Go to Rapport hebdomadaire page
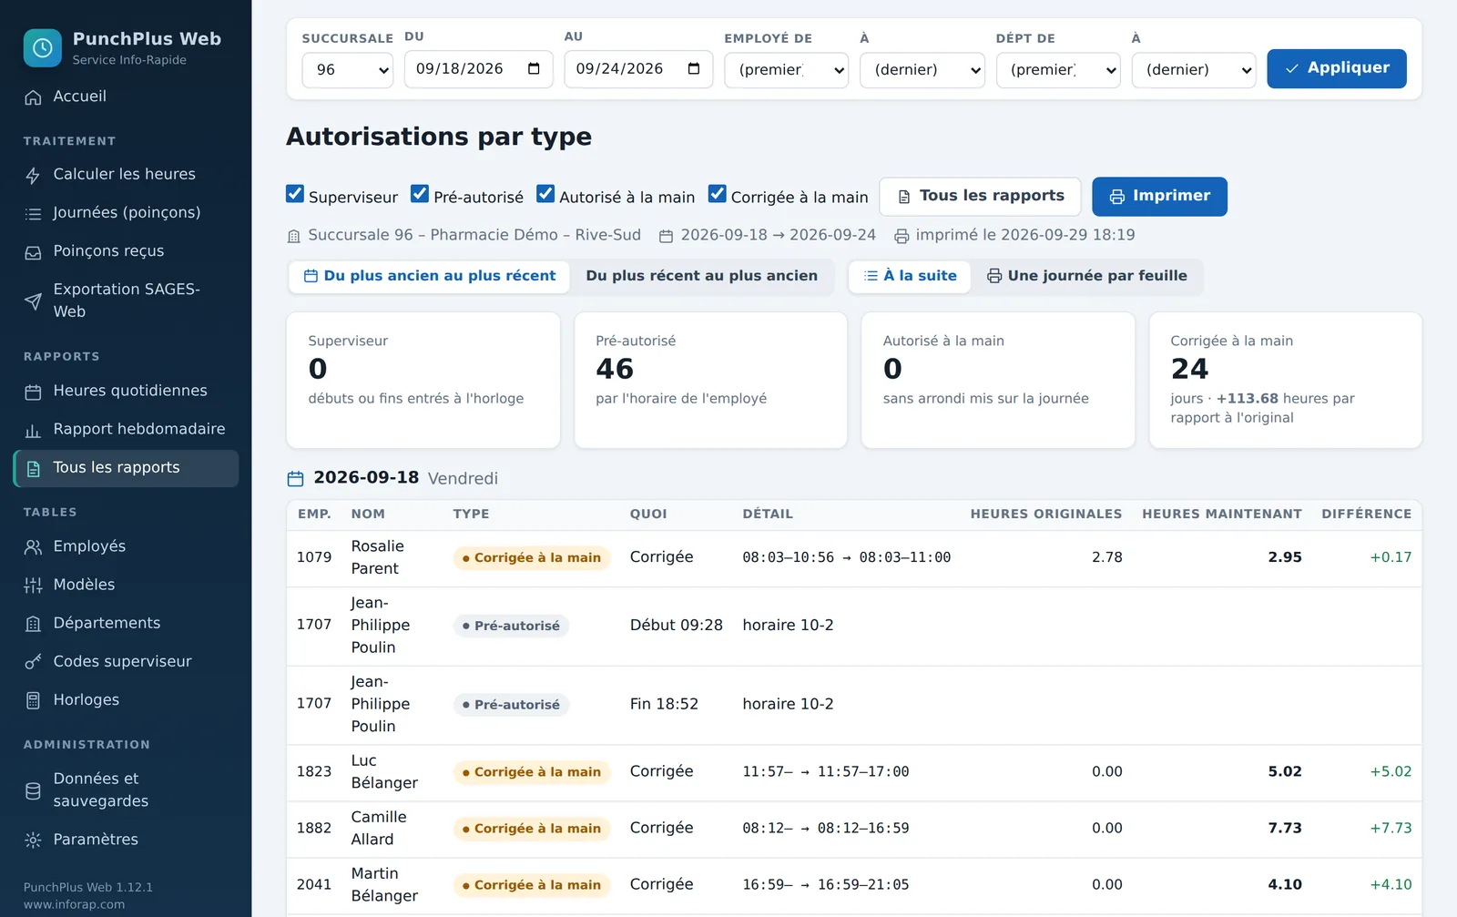The image size is (1457, 917). [x=127, y=431]
